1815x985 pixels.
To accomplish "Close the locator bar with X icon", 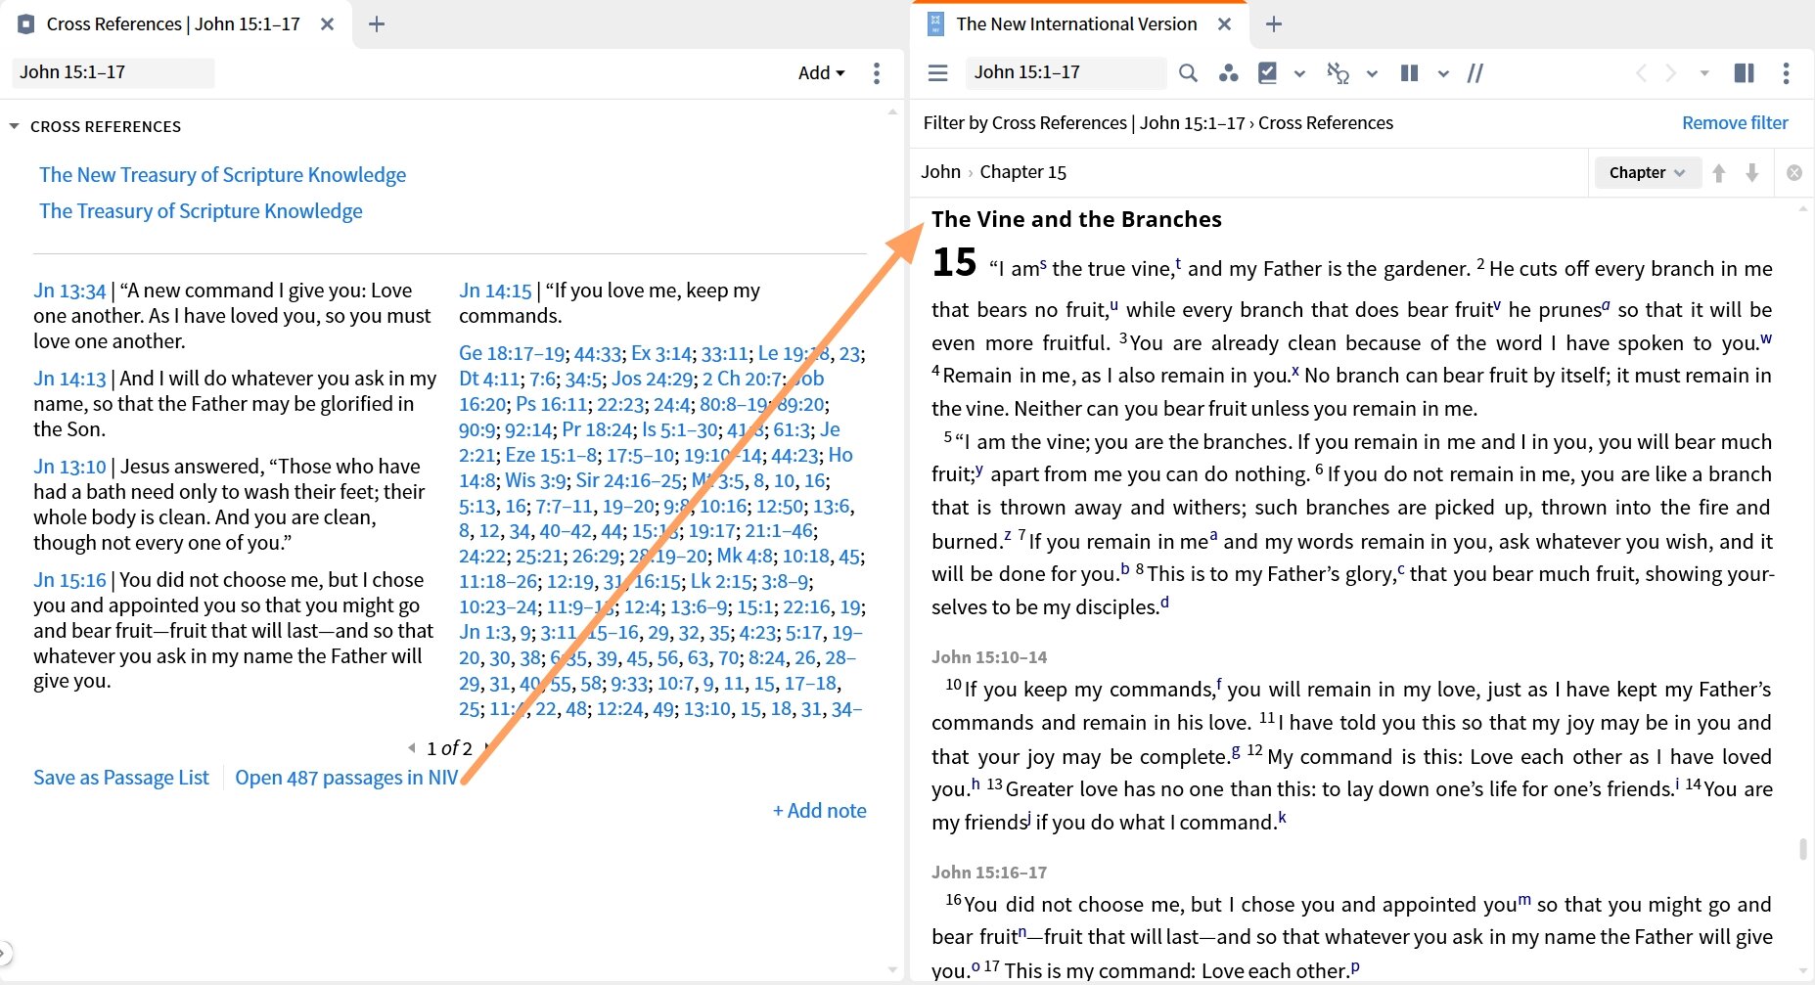I will 1794,172.
